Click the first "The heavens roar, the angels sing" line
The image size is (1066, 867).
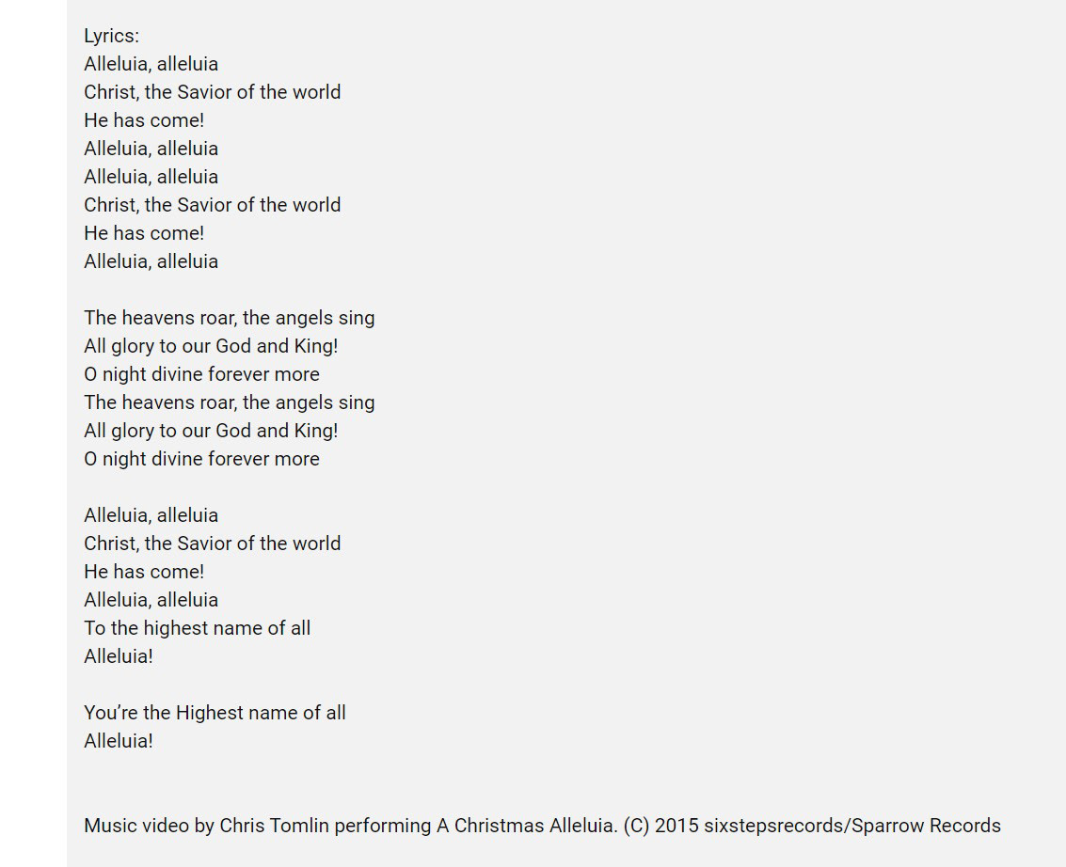pos(229,318)
